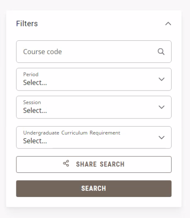Image resolution: width=190 pixels, height=218 pixels.
Task: Click the "Select..." placeholder under Session
Action: [35, 110]
